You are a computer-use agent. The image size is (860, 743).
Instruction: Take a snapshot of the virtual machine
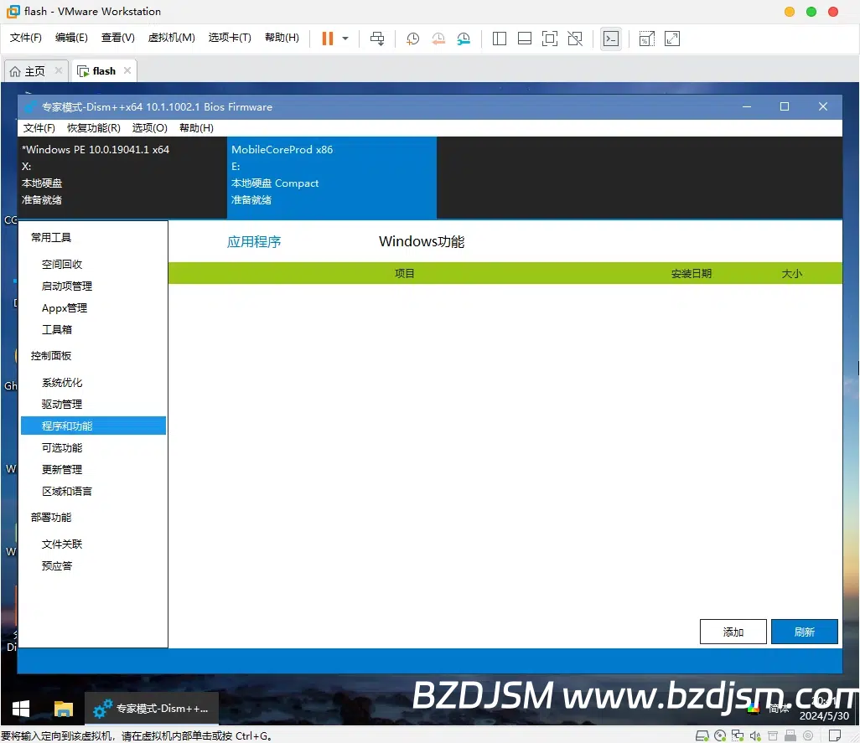(412, 39)
